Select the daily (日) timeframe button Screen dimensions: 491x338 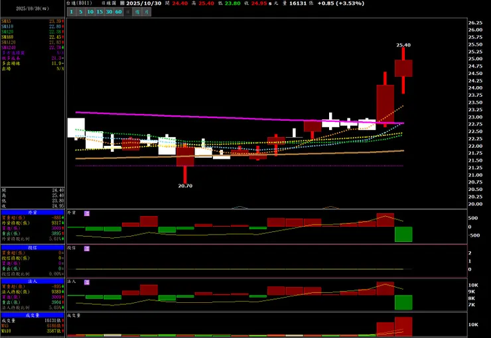point(128,12)
